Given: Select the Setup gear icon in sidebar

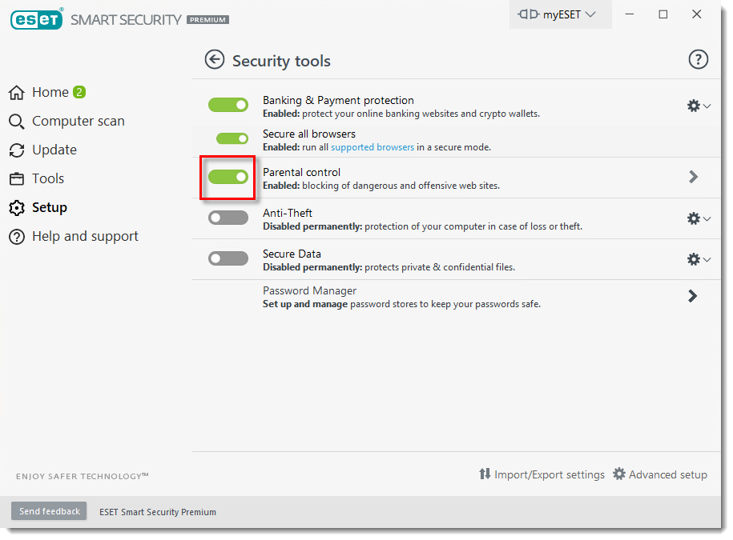Looking at the screenshot, I should [16, 207].
